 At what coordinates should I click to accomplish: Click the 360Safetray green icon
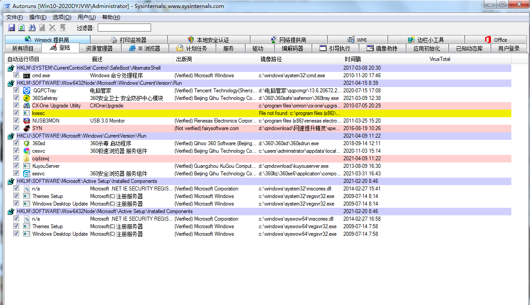tap(27, 98)
